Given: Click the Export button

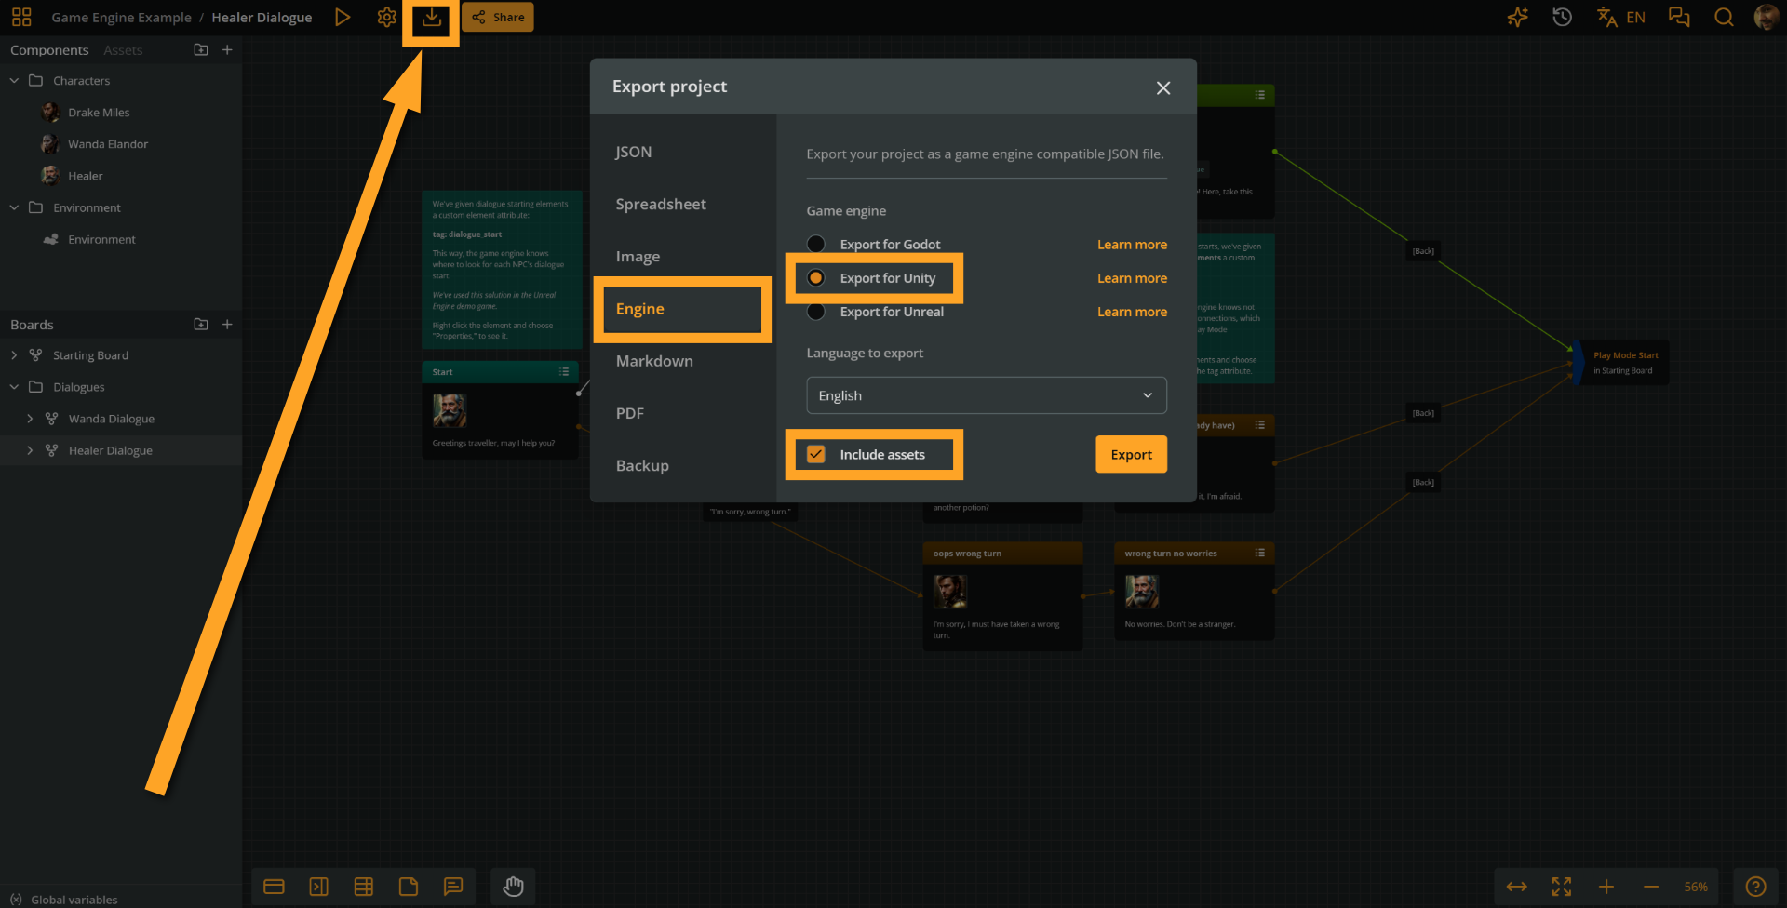Looking at the screenshot, I should (1131, 454).
